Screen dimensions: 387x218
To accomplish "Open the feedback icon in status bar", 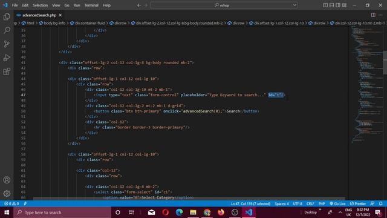I will [372, 203].
